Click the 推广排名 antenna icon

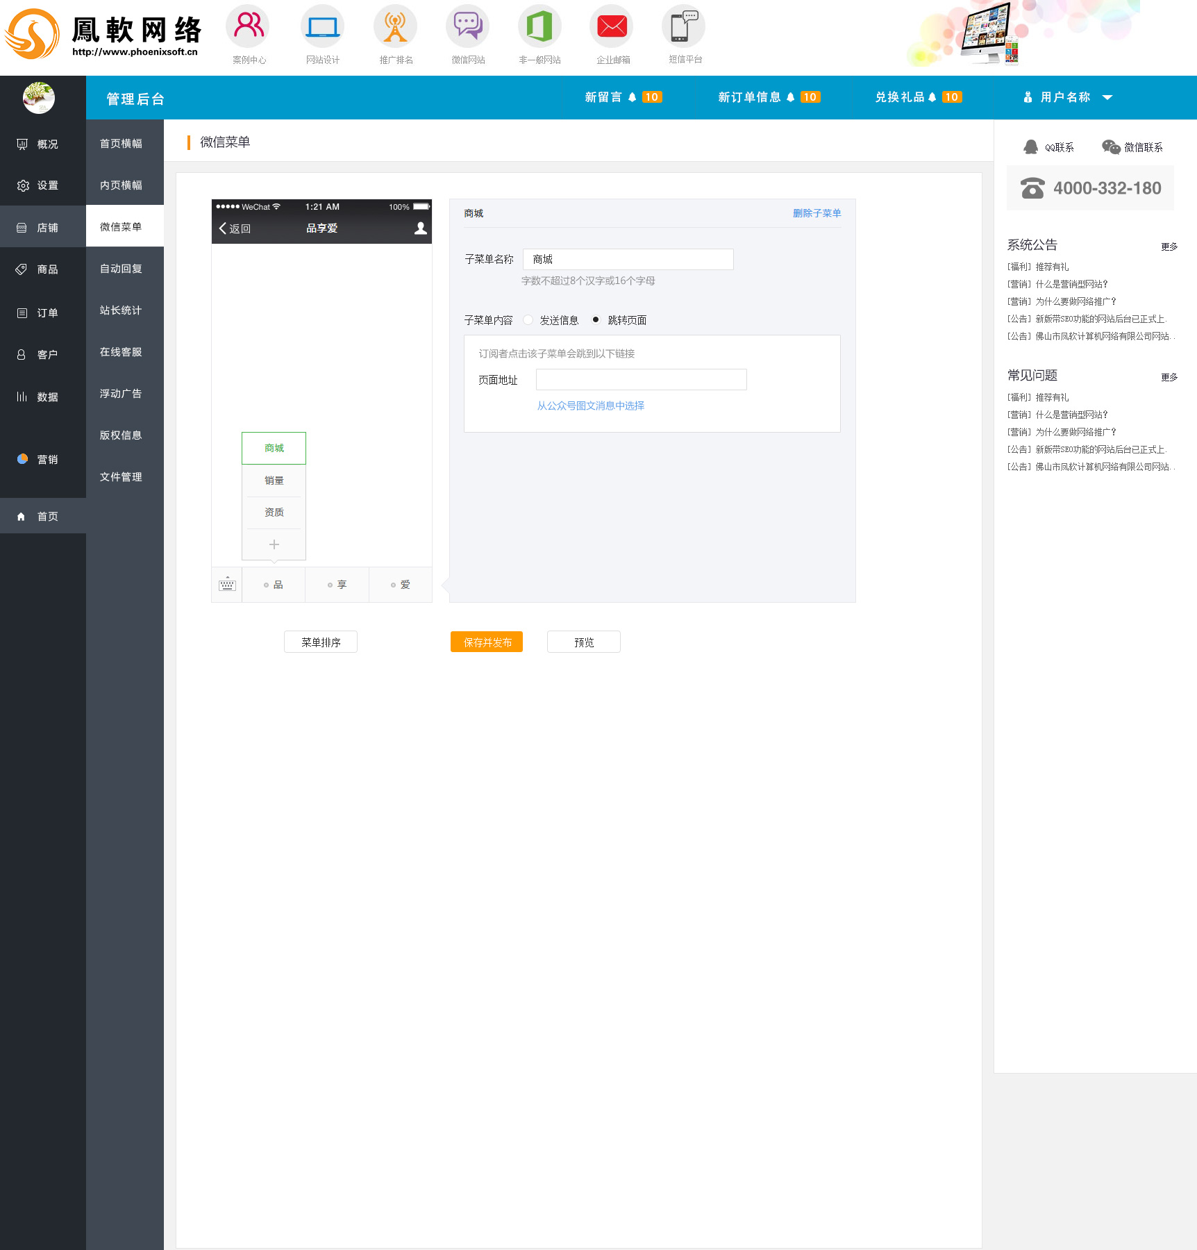(x=395, y=26)
